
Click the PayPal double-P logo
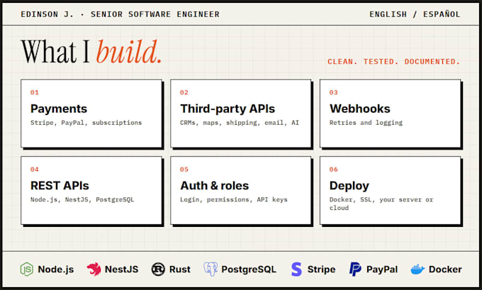point(355,269)
